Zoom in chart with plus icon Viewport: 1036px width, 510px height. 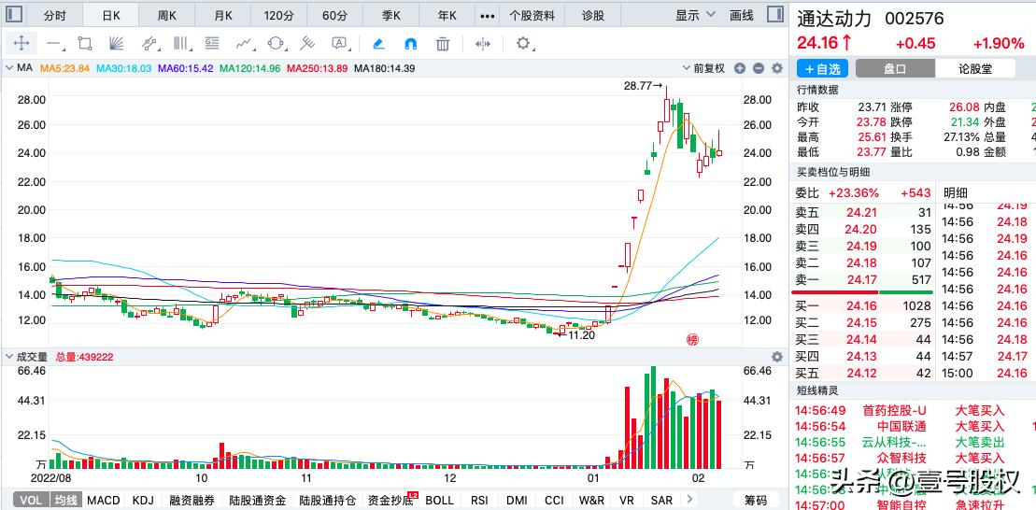[740, 68]
